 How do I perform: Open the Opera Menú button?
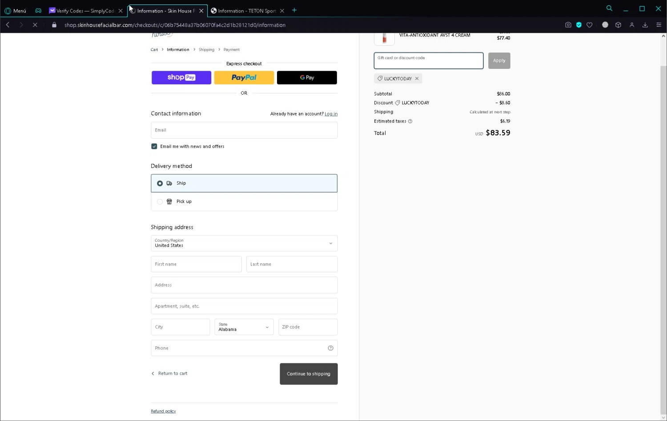[15, 11]
